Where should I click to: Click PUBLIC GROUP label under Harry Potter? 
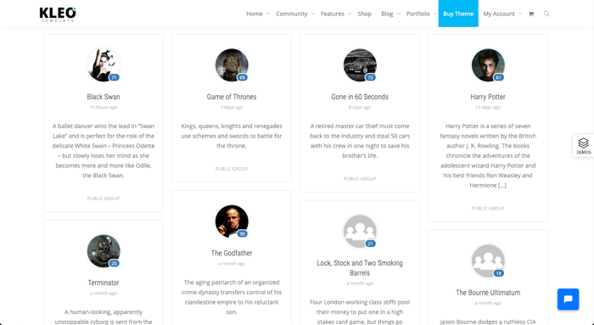tap(488, 209)
